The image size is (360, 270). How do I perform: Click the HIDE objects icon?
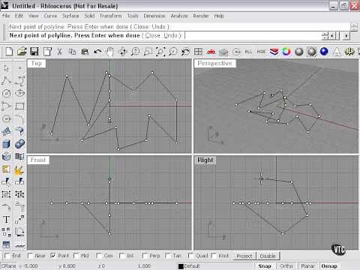tap(261, 52)
